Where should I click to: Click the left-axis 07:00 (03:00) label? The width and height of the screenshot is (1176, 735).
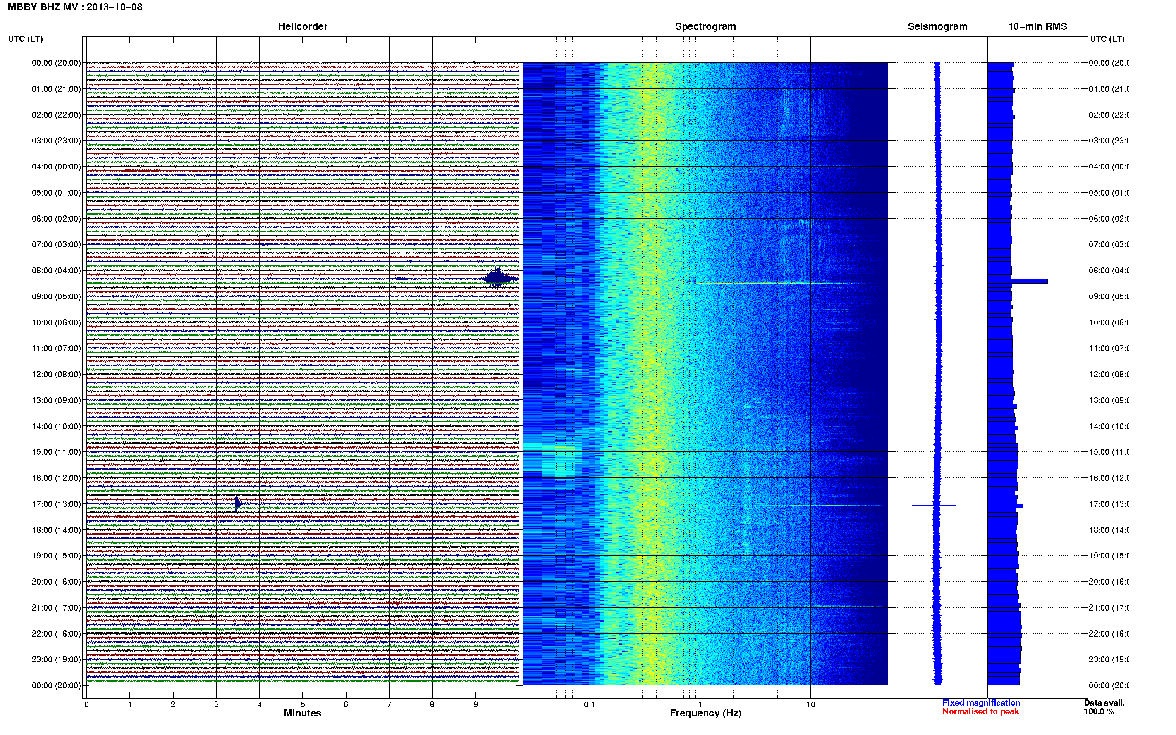point(56,244)
